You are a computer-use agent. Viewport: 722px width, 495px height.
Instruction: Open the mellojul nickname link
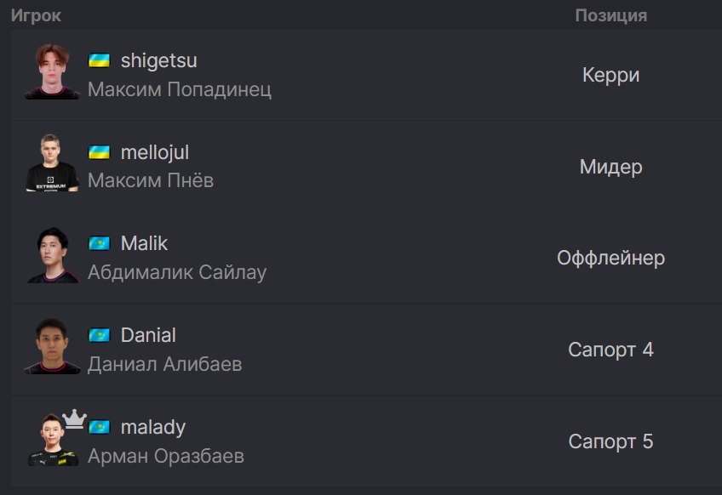tap(155, 152)
